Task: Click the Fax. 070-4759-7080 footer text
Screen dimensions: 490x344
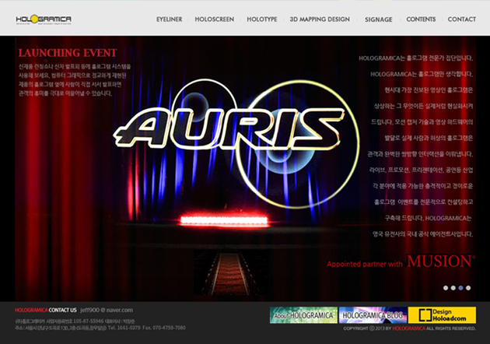Action: click(164, 328)
